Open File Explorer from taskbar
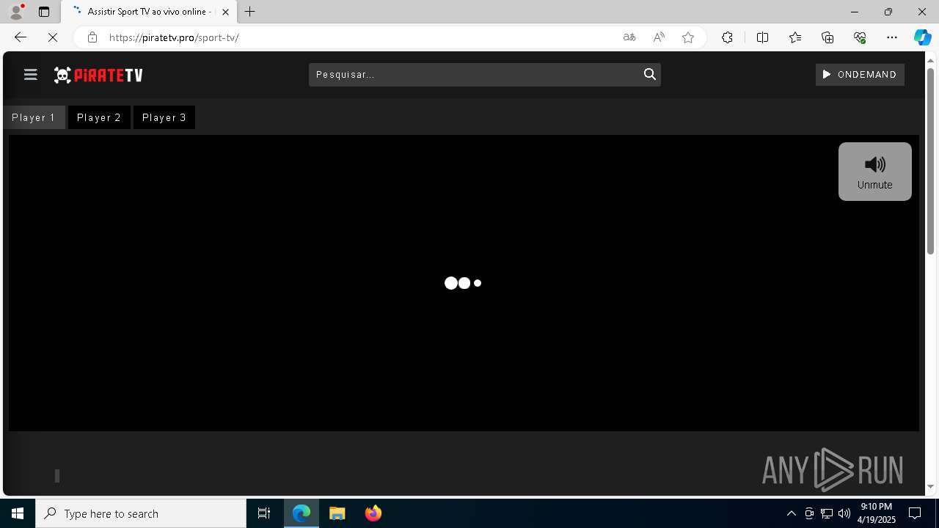 [337, 513]
